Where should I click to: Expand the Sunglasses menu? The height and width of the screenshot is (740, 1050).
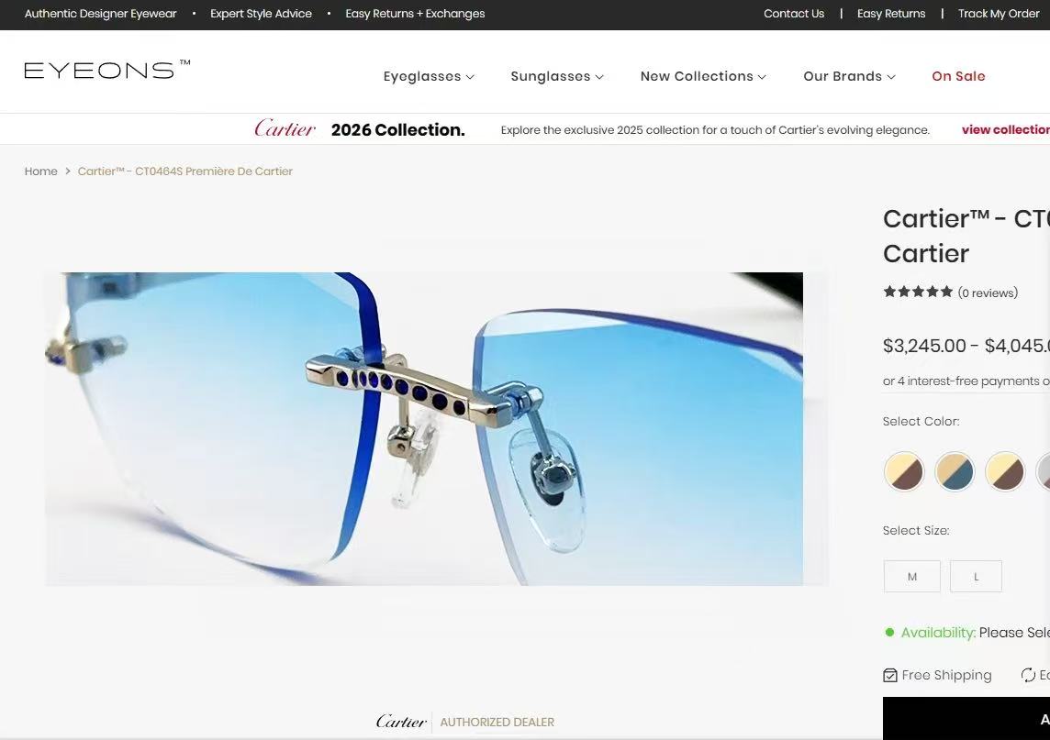coord(557,76)
